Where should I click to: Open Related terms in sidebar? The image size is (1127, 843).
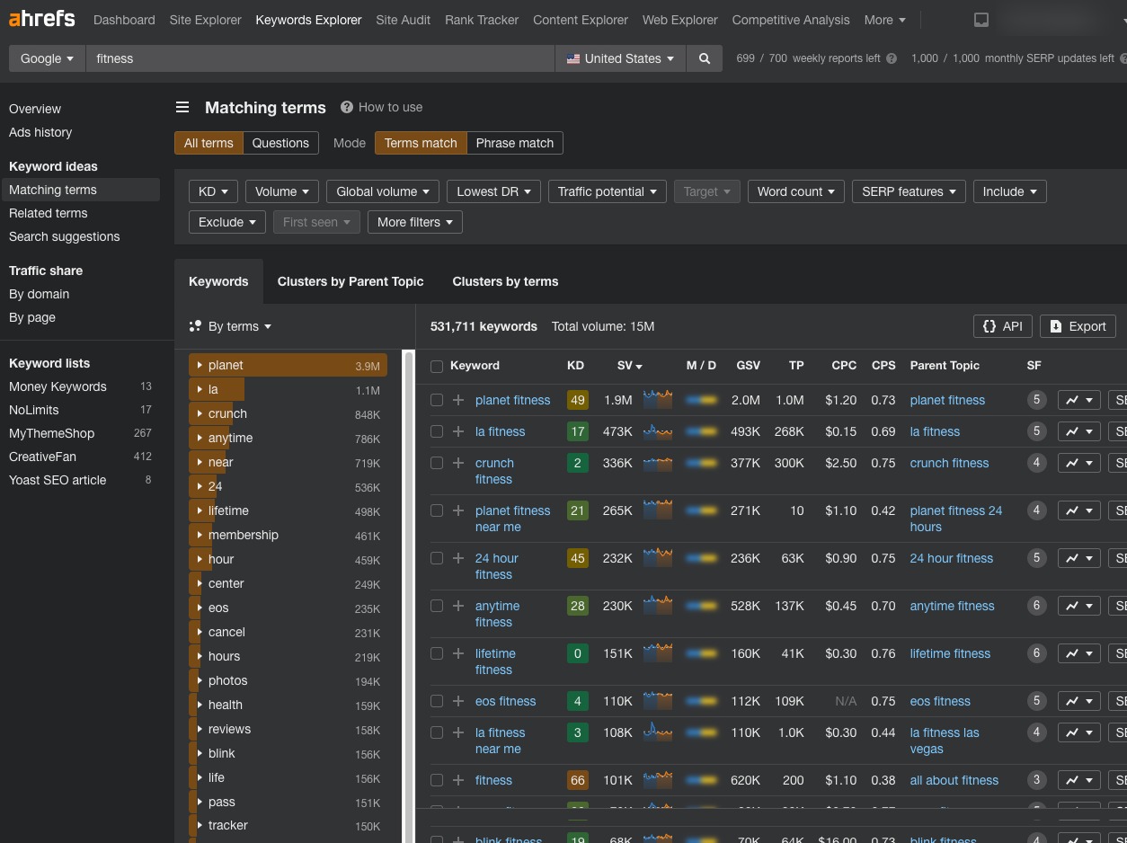tap(49, 213)
